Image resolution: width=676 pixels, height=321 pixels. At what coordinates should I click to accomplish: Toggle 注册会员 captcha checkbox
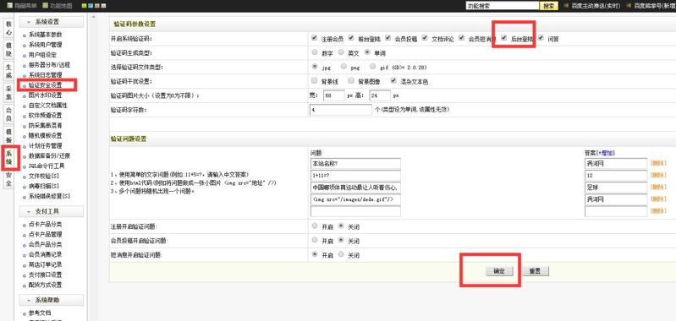click(314, 38)
